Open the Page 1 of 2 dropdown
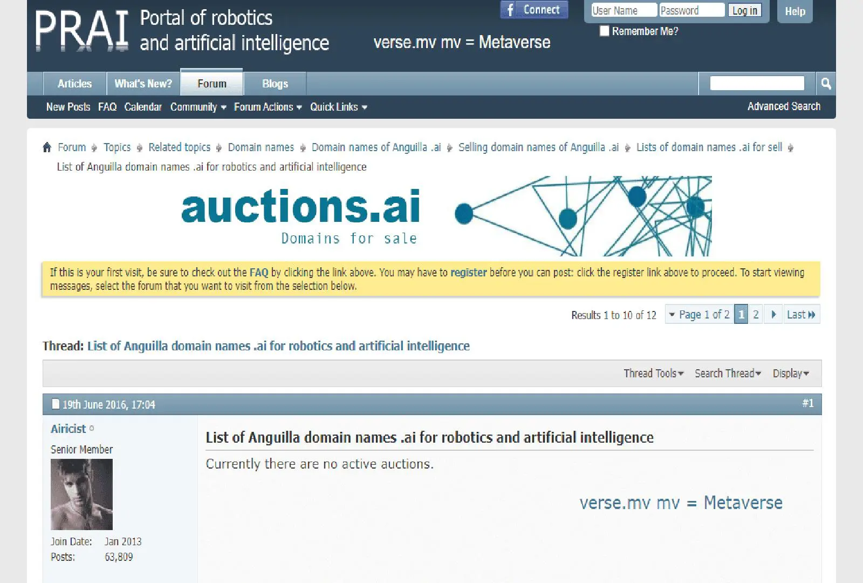863x583 pixels. tap(700, 315)
